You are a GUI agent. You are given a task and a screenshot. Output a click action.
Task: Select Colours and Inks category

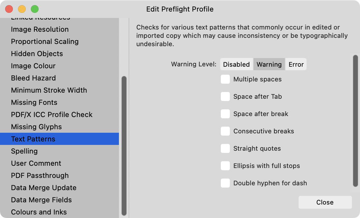tap(39, 212)
